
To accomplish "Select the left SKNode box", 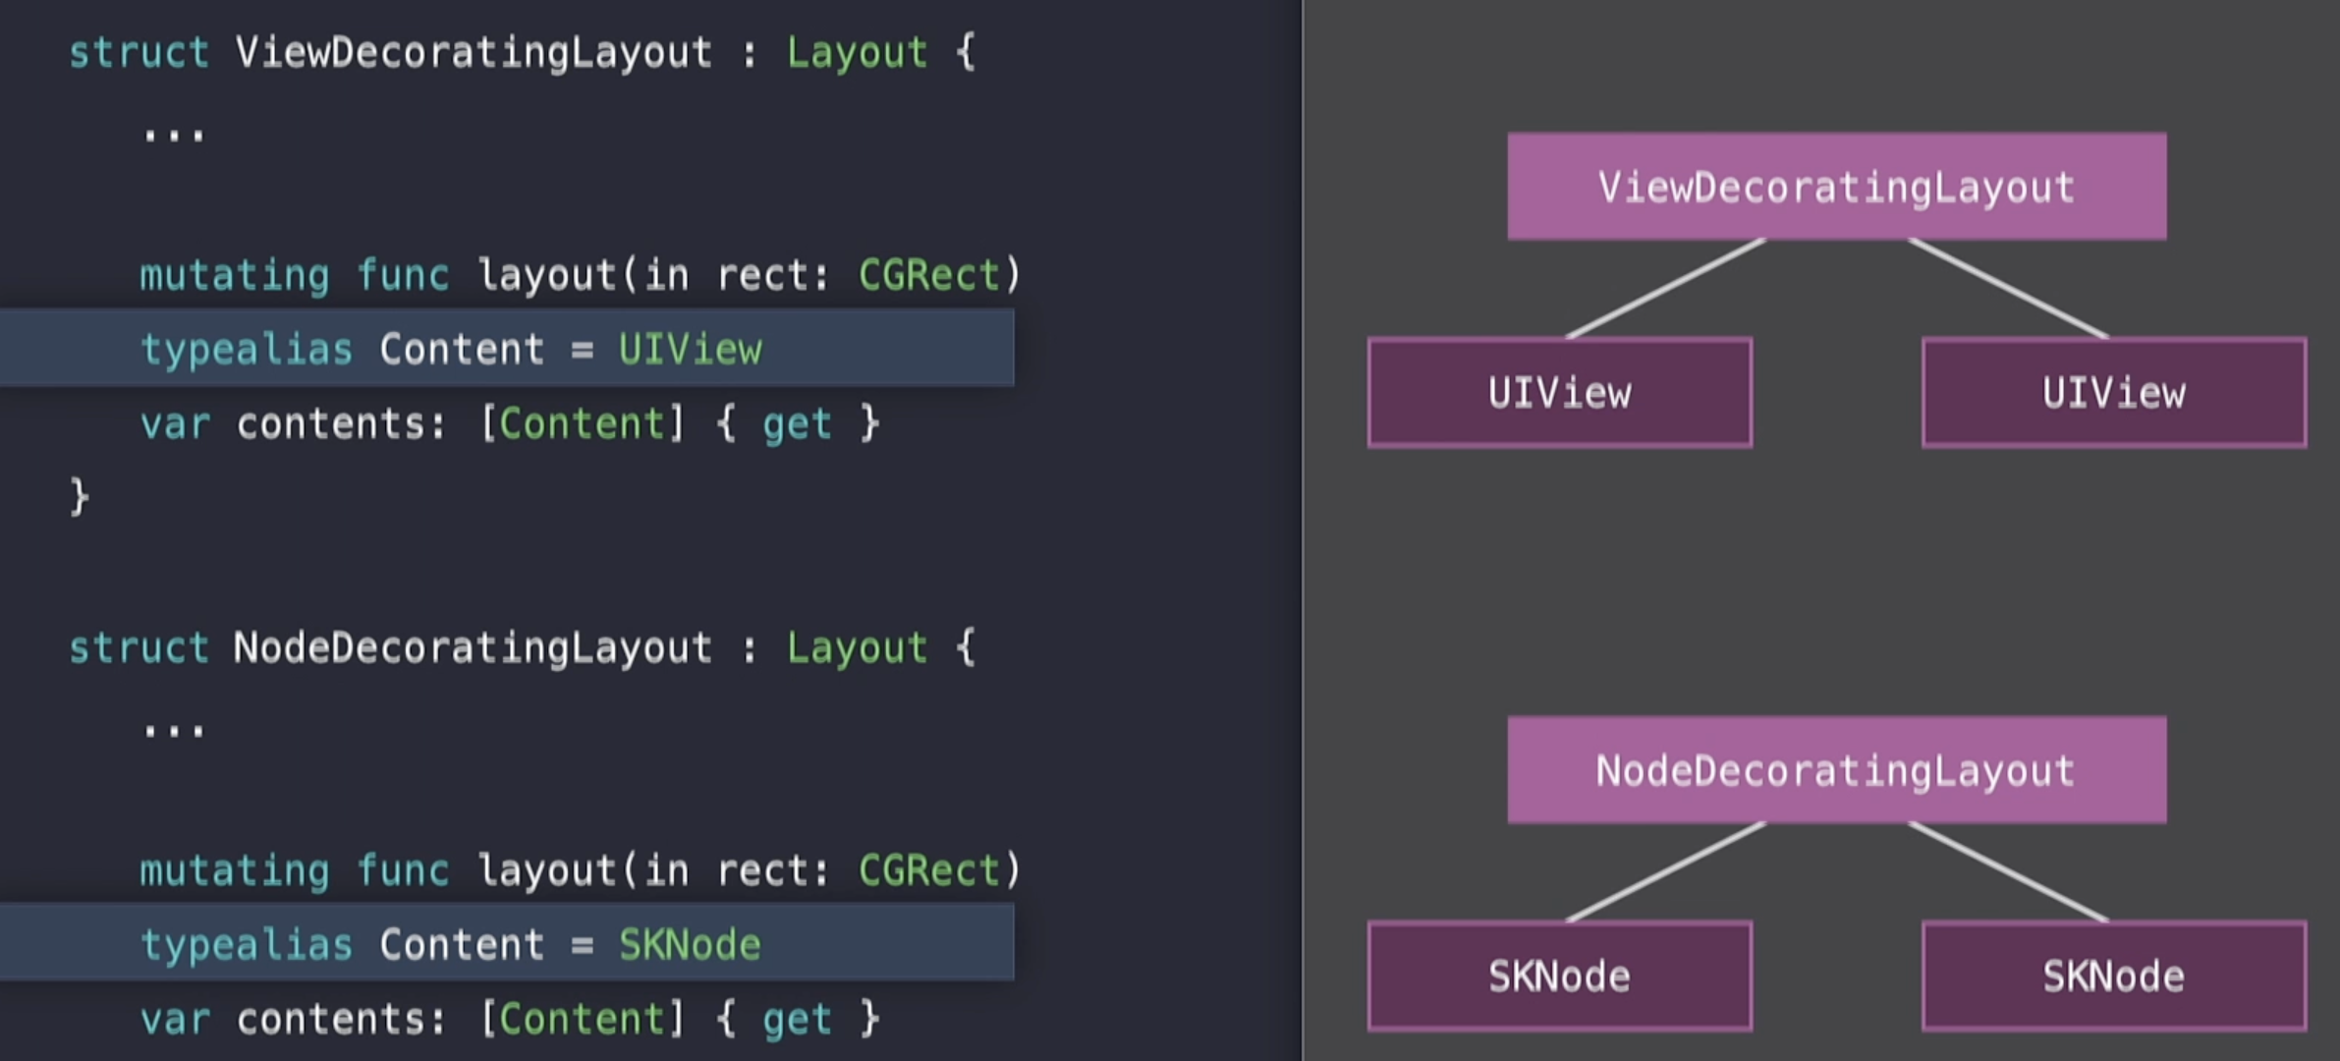I will [1559, 977].
